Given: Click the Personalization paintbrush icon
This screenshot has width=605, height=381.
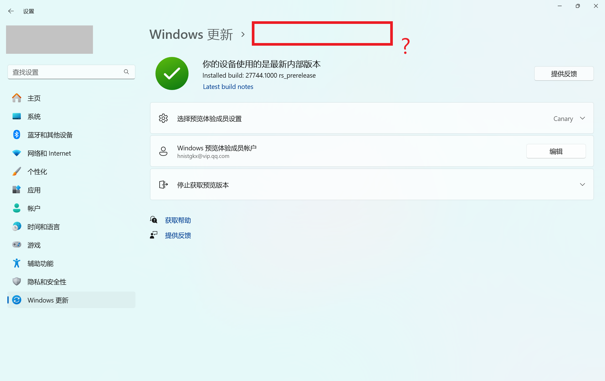Looking at the screenshot, I should [17, 171].
